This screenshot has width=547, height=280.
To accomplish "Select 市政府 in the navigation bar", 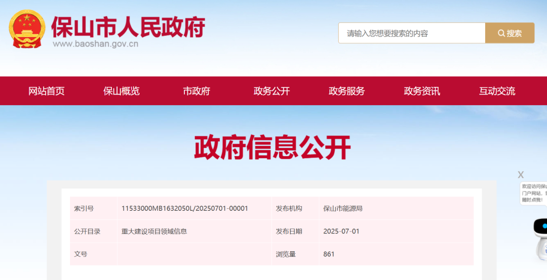I will click(197, 91).
